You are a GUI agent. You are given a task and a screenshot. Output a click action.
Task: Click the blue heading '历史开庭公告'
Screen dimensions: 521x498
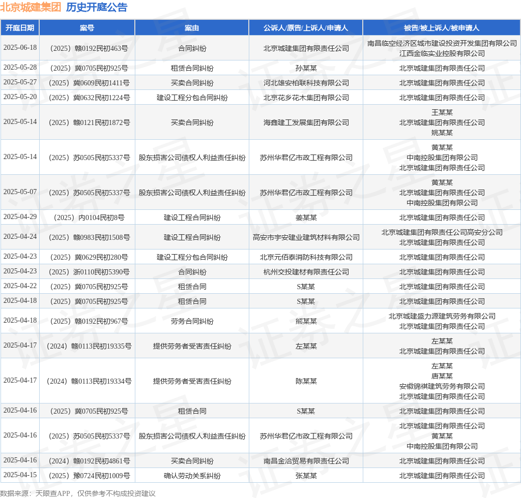click(97, 7)
